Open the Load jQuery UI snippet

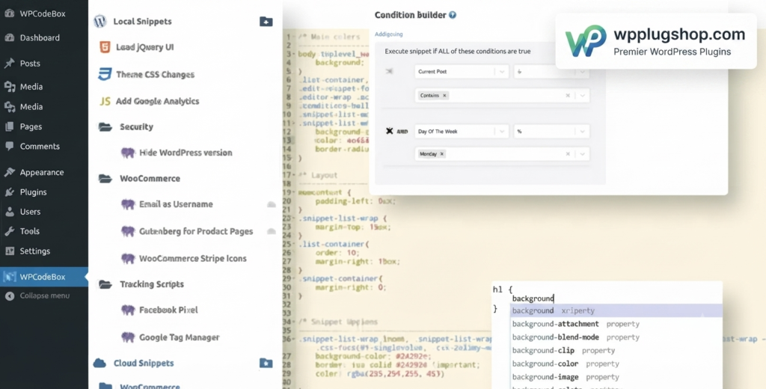click(x=144, y=47)
